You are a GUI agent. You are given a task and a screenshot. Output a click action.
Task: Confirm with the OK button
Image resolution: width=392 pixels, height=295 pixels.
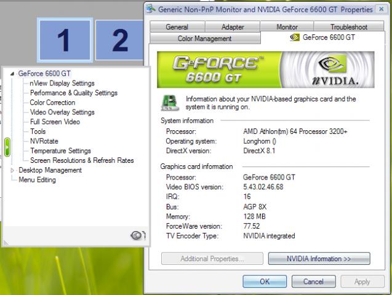(265, 281)
